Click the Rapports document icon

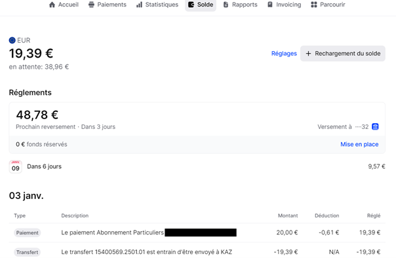[226, 5]
